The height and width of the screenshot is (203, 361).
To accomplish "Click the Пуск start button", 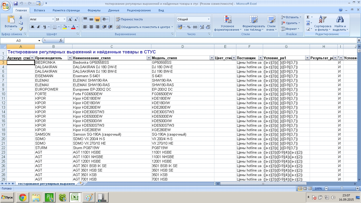I will pos(7,197).
